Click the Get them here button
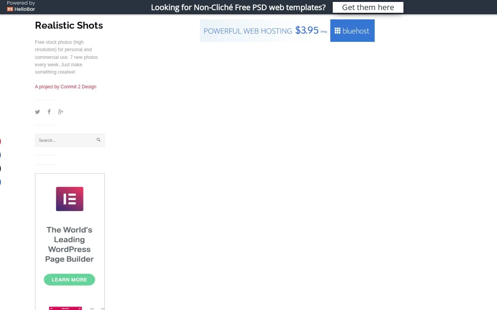 click(368, 7)
